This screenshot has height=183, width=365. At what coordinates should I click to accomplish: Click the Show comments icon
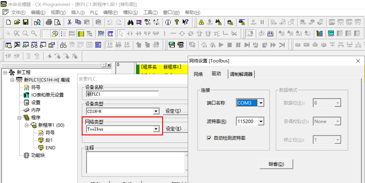(x=55, y=33)
